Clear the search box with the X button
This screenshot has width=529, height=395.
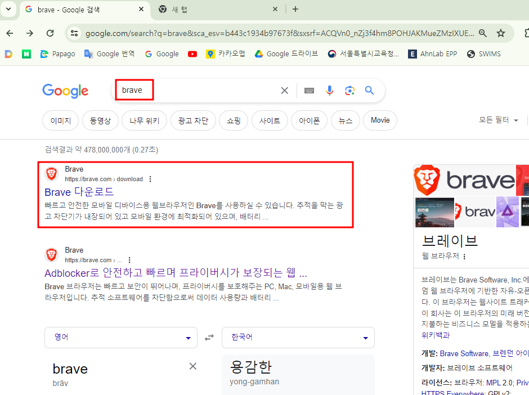click(x=284, y=90)
